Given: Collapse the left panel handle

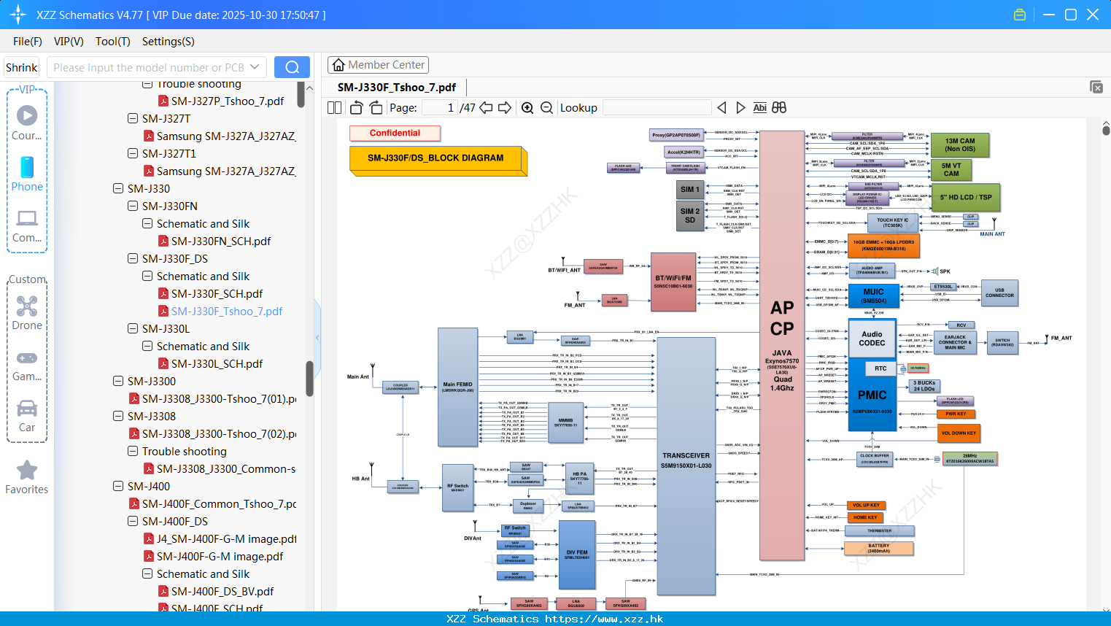Looking at the screenshot, I should 317,337.
